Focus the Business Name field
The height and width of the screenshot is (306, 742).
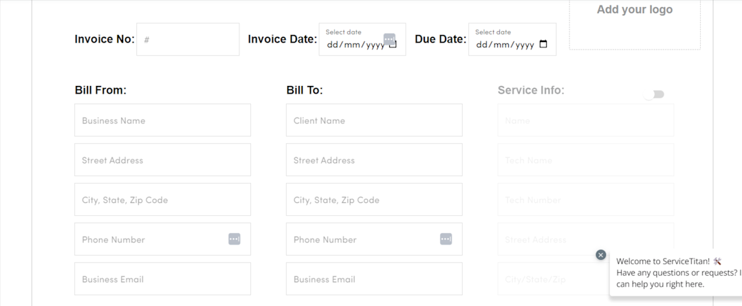162,120
